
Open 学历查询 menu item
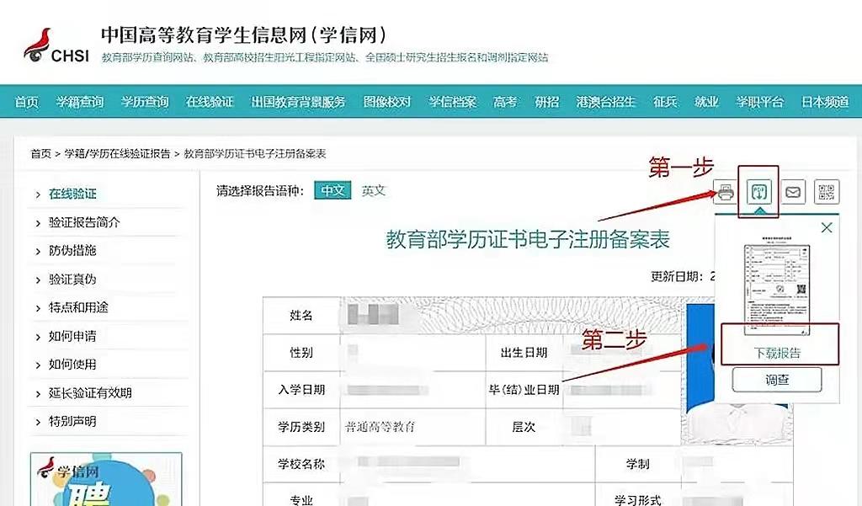145,102
